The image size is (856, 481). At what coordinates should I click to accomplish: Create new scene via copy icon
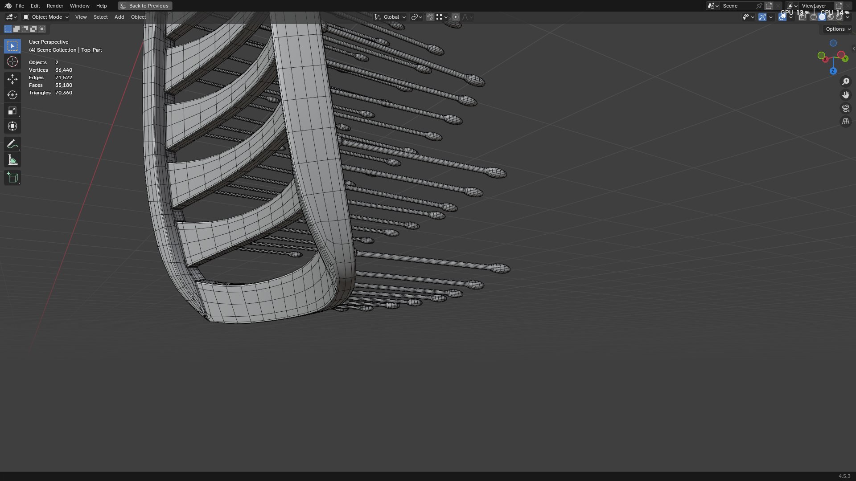[x=769, y=6]
